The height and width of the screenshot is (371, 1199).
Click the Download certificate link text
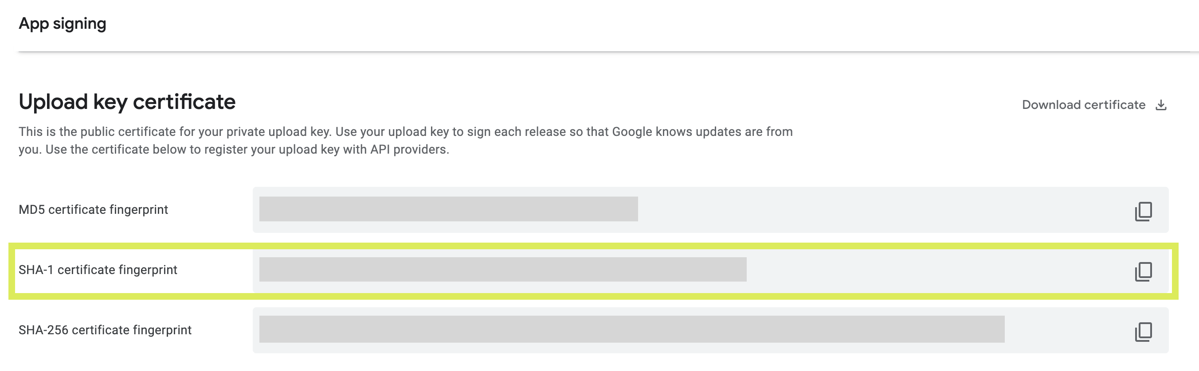[x=1083, y=105]
